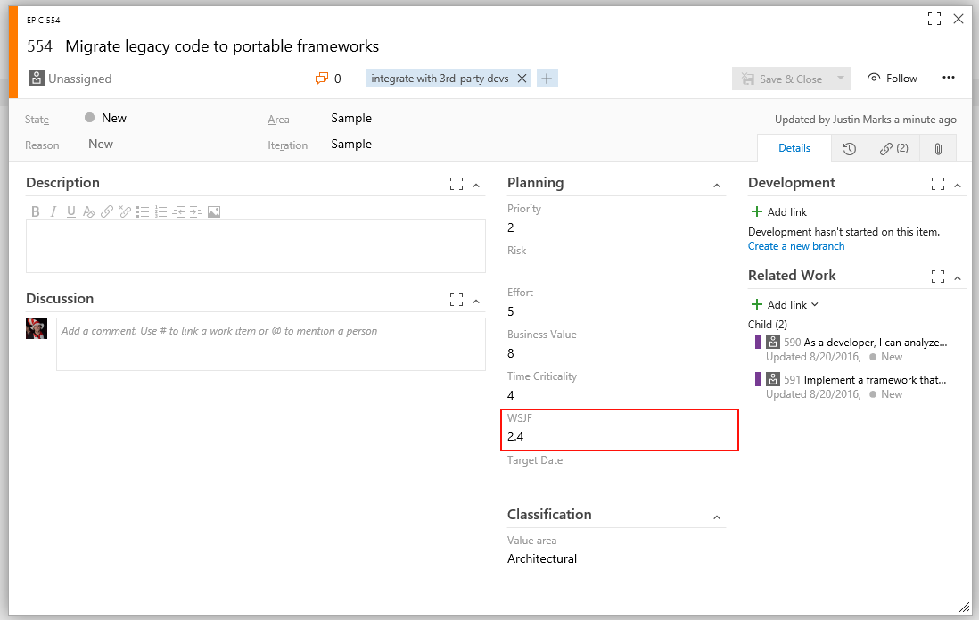Open the insert hyperlink icon in Description toolbar
Viewport: 979px width, 620px height.
(107, 211)
